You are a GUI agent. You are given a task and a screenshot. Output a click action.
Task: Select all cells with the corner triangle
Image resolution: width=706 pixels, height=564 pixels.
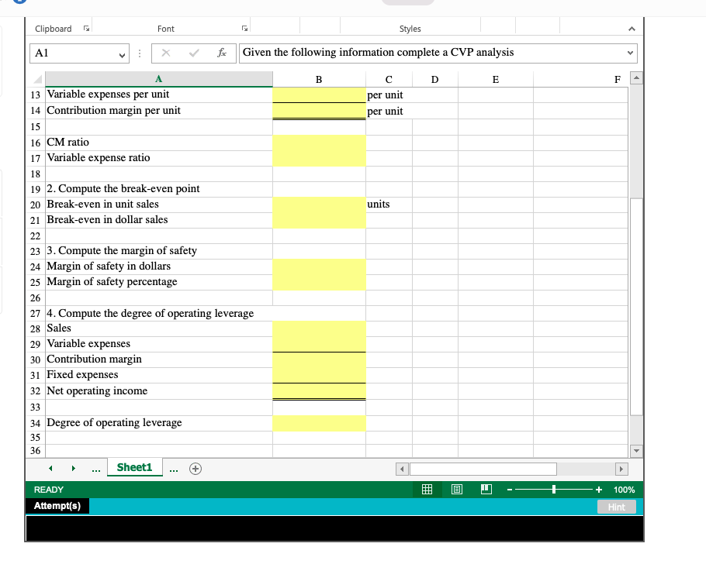tap(39, 78)
